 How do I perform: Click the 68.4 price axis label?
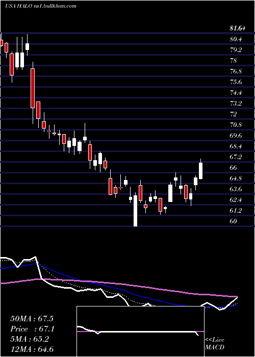pos(236,146)
